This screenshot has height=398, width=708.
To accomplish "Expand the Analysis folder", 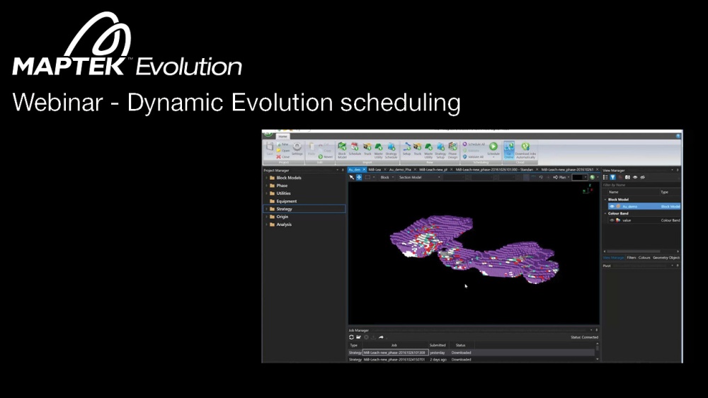I will point(266,224).
